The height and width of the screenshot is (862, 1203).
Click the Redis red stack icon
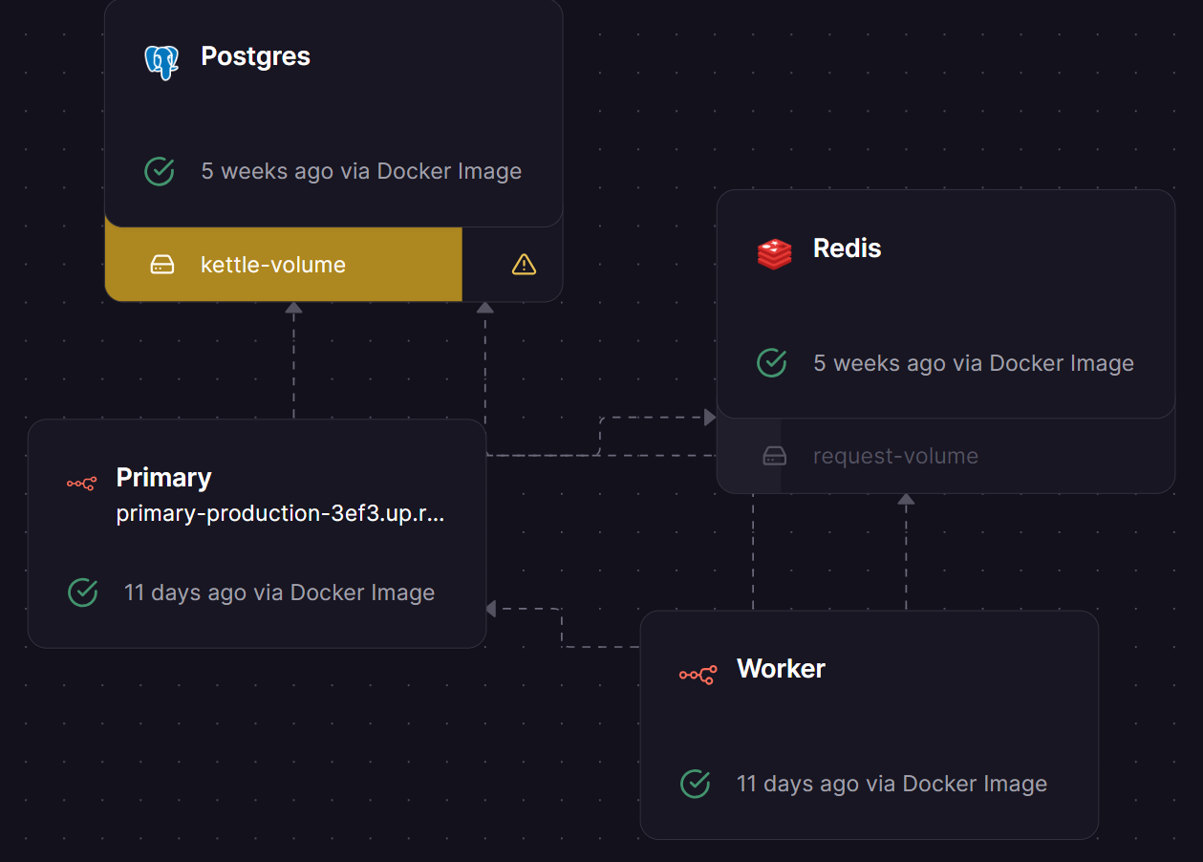pyautogui.click(x=774, y=253)
